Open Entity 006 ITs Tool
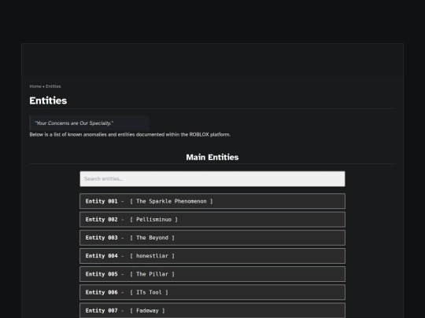 click(x=213, y=292)
